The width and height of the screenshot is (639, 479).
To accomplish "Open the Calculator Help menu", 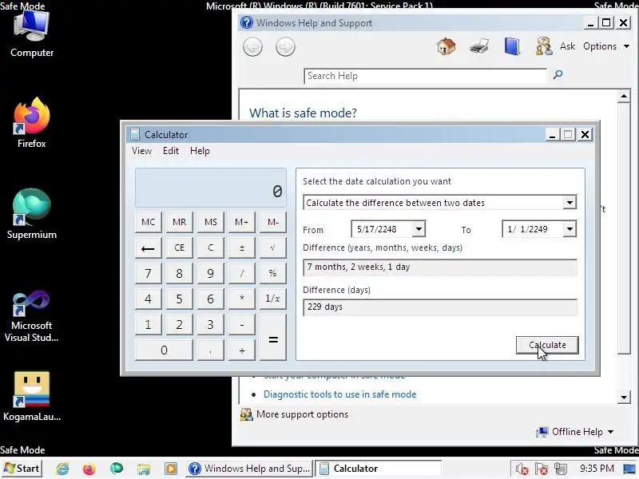I will (200, 151).
